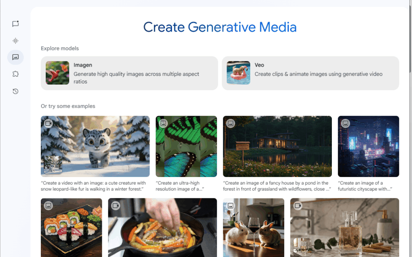Open the History clock sidebar icon

point(16,91)
